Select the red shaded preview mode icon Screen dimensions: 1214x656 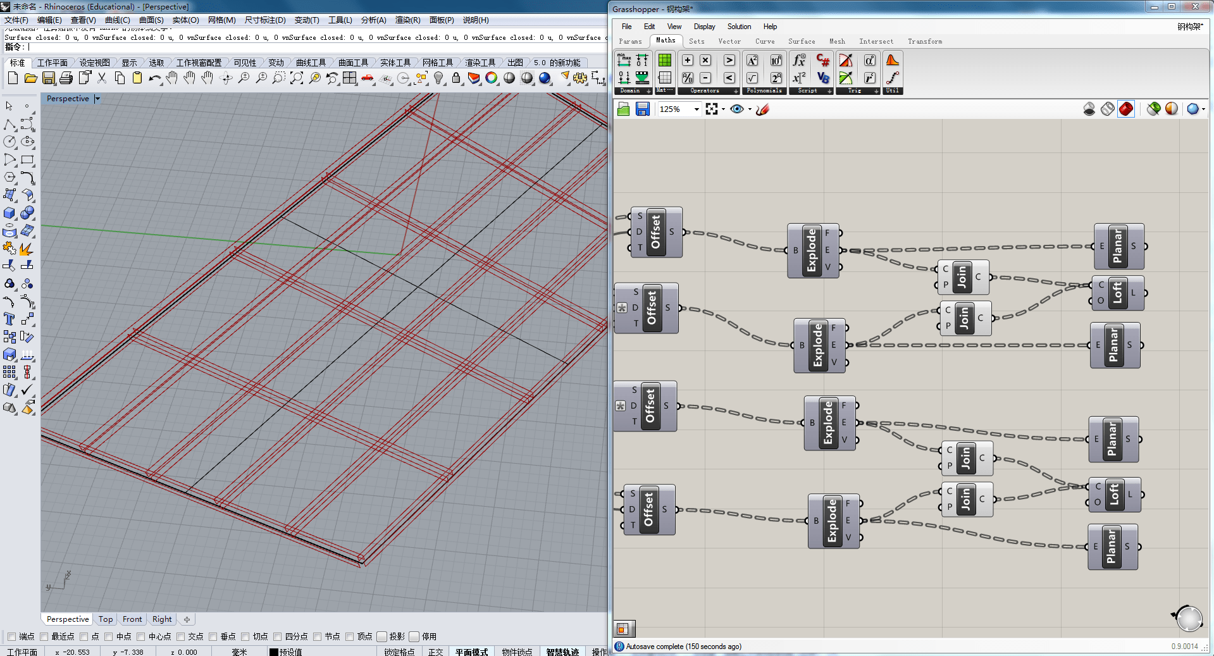pyautogui.click(x=1126, y=109)
